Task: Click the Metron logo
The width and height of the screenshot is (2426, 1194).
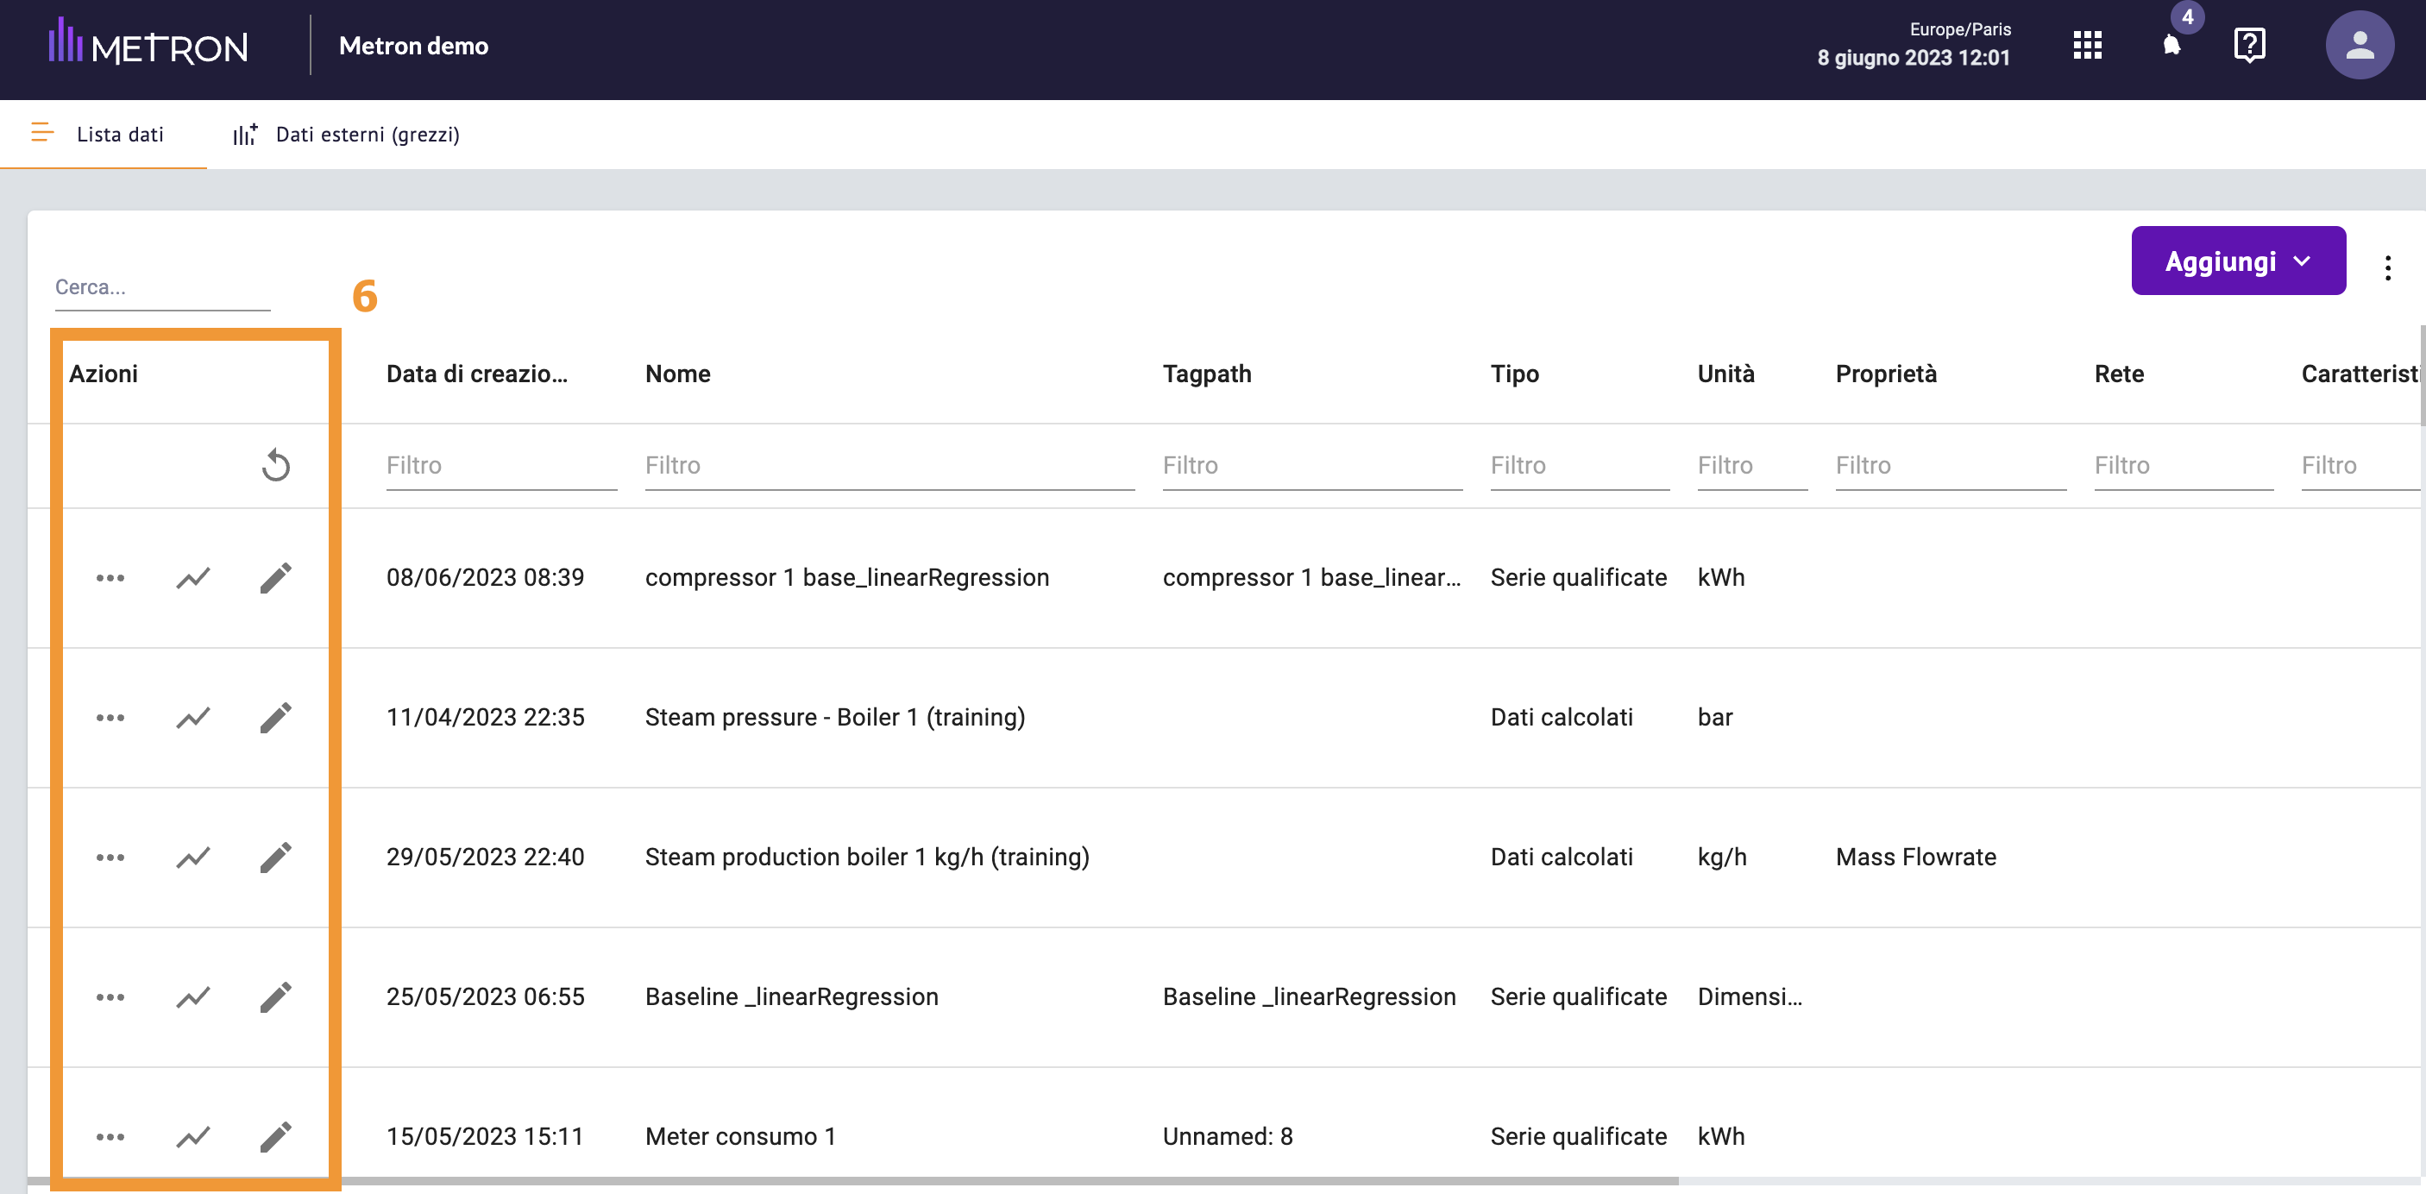Action: [148, 42]
